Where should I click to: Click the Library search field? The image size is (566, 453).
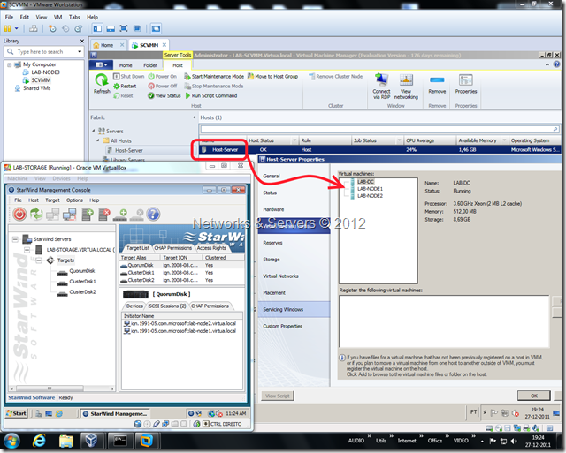click(44, 51)
